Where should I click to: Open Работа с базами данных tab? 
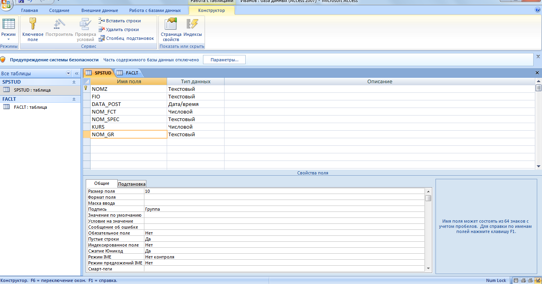pos(155,10)
